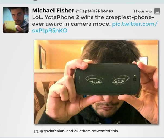Click the photo attachment indicator icon
The image size is (164, 138).
[x=157, y=11]
